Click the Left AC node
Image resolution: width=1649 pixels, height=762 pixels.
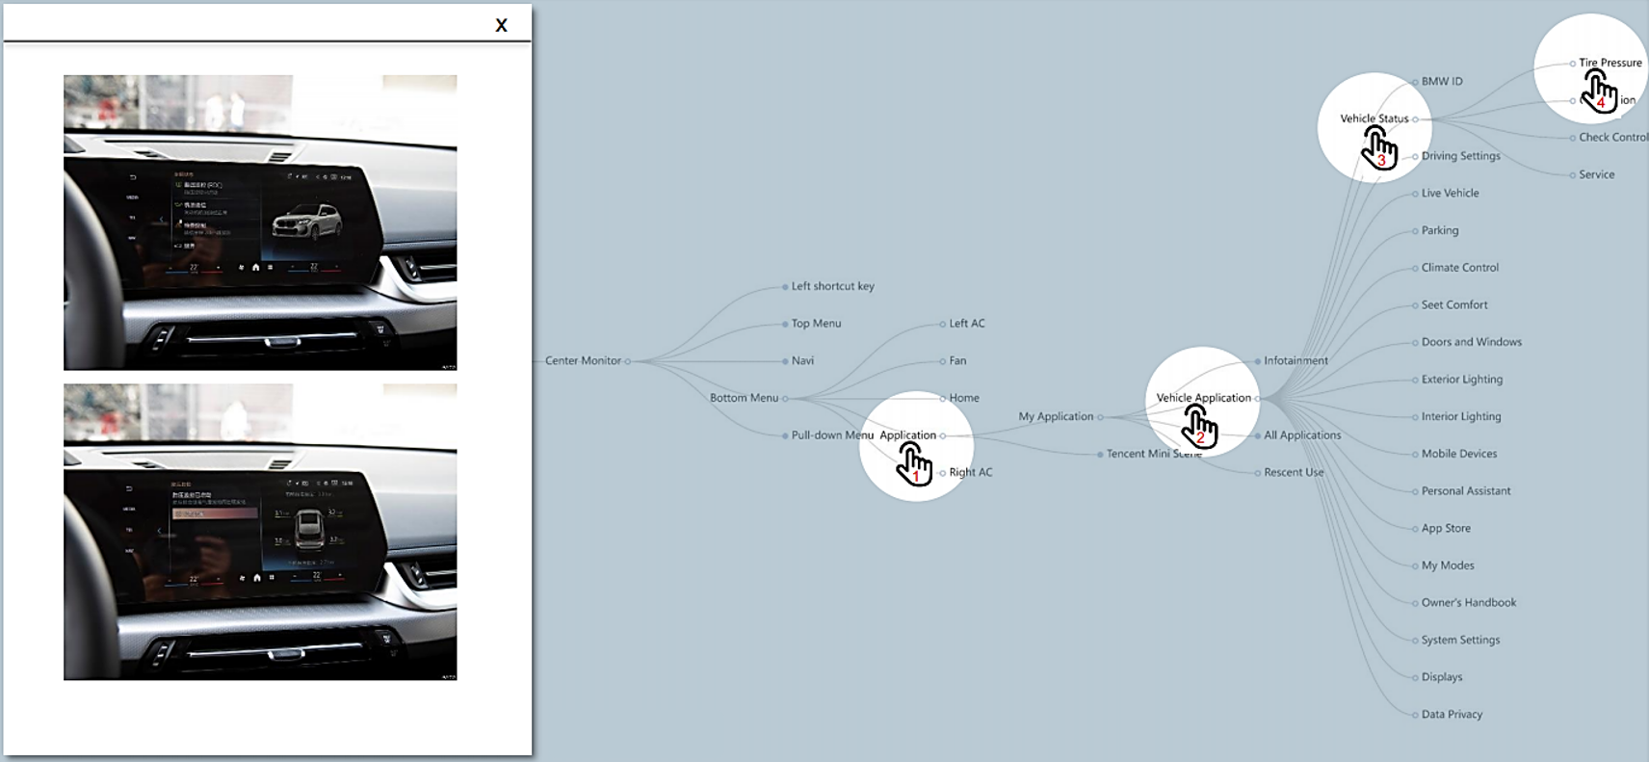click(x=966, y=324)
